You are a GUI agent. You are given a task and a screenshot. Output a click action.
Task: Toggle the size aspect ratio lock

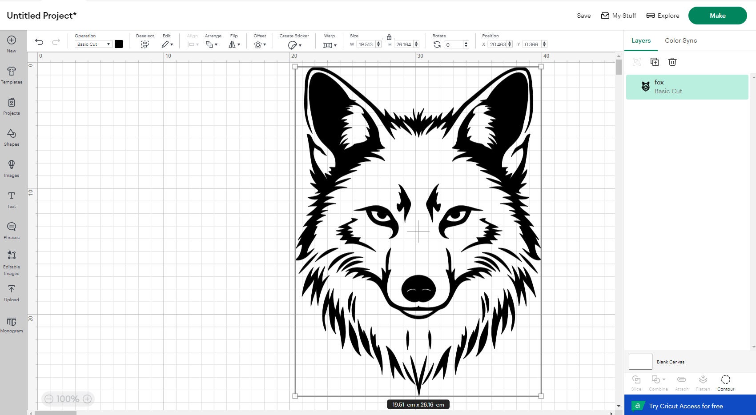(389, 37)
